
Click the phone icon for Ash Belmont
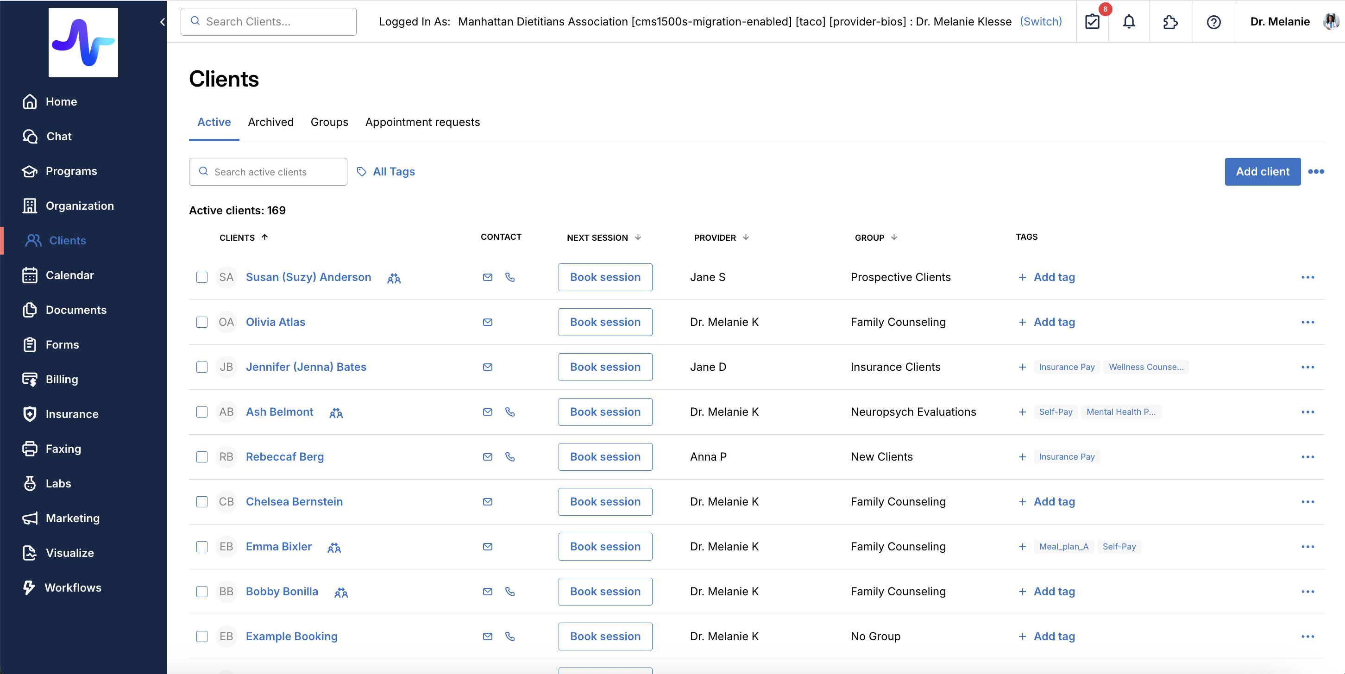pos(509,412)
